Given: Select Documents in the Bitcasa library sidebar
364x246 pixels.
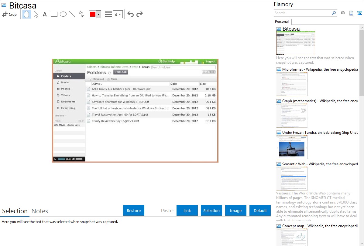Looking at the screenshot, I should tap(69, 102).
